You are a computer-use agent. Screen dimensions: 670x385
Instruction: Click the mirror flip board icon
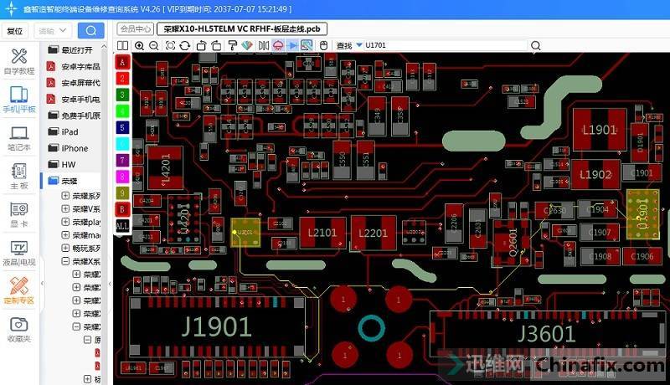261,45
